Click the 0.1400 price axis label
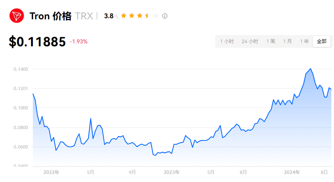This screenshot has width=334, height=182. point(21,69)
